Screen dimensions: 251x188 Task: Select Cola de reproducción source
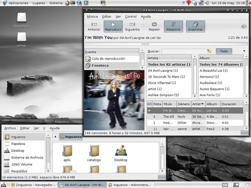click(x=112, y=59)
